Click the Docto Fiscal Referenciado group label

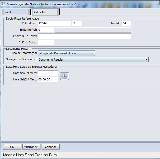22,19
